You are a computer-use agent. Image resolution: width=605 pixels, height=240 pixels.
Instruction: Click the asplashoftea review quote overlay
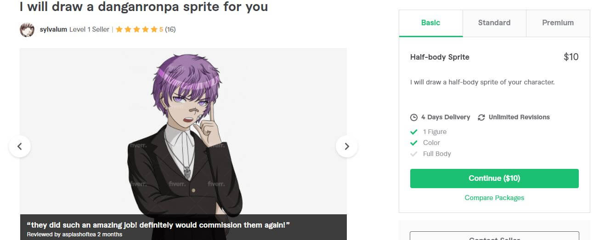183,227
